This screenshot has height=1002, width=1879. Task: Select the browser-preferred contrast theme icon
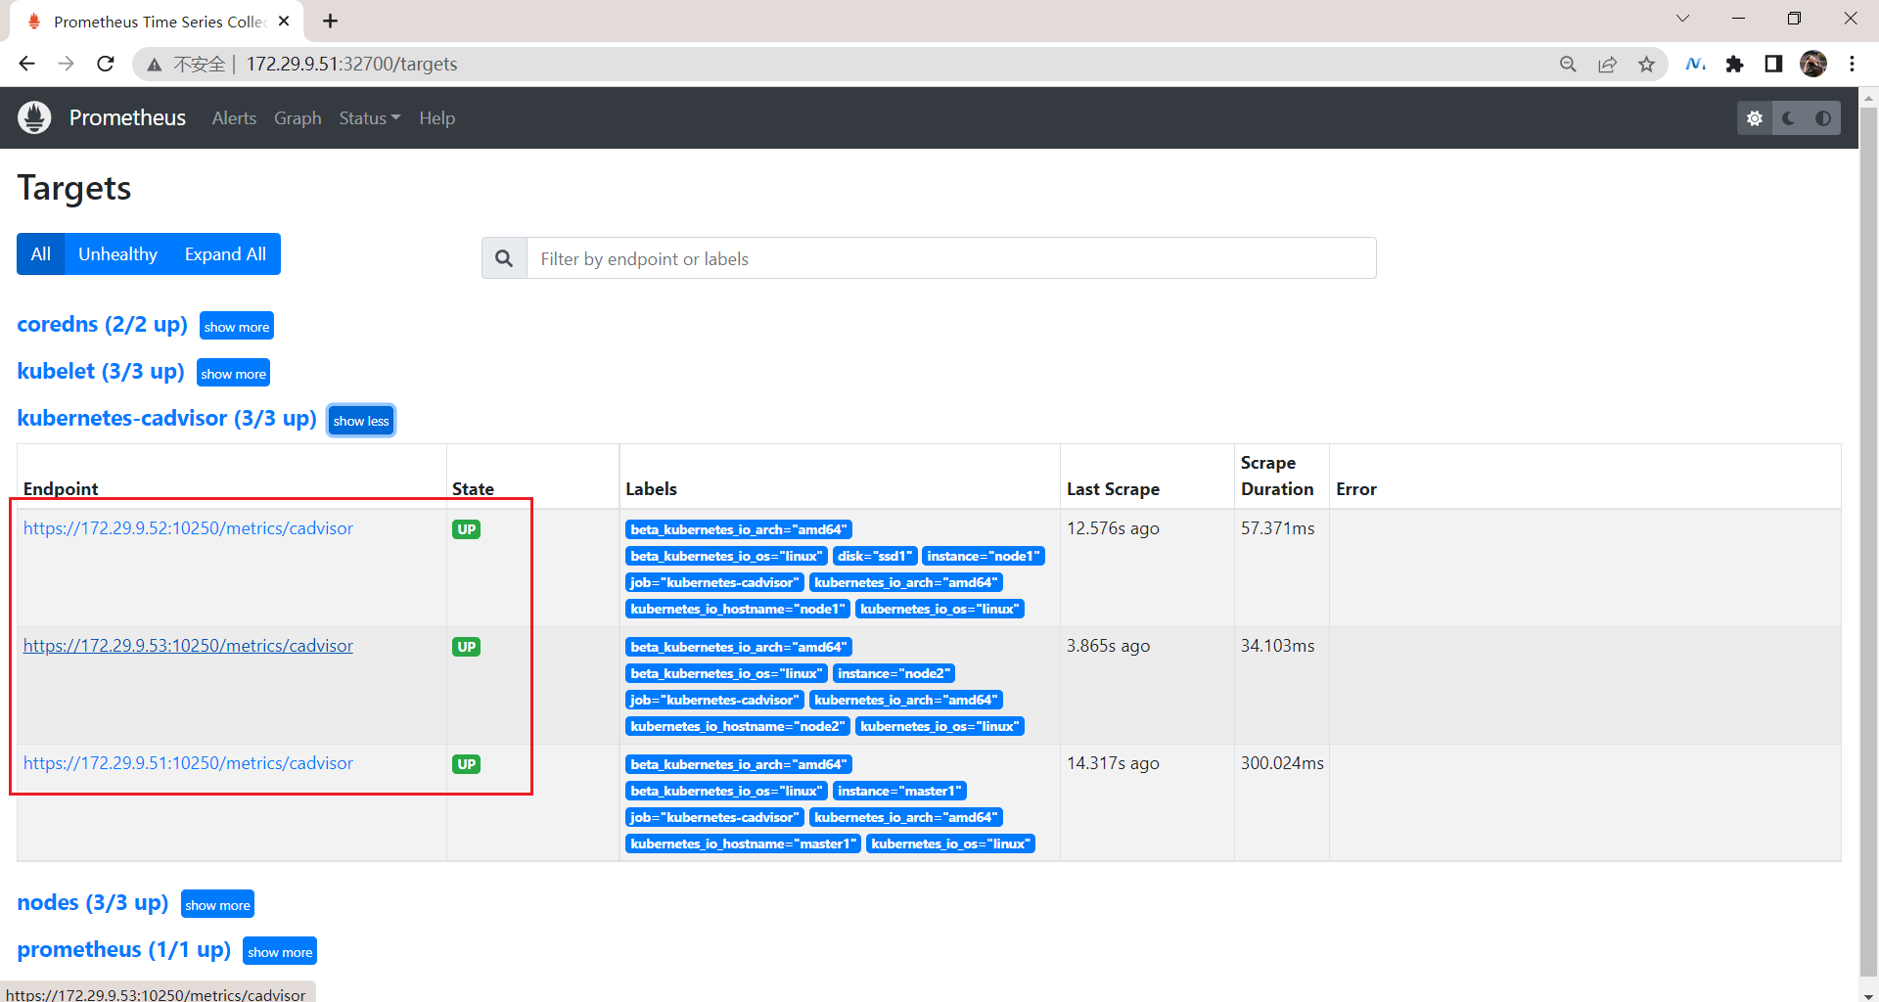tap(1823, 118)
